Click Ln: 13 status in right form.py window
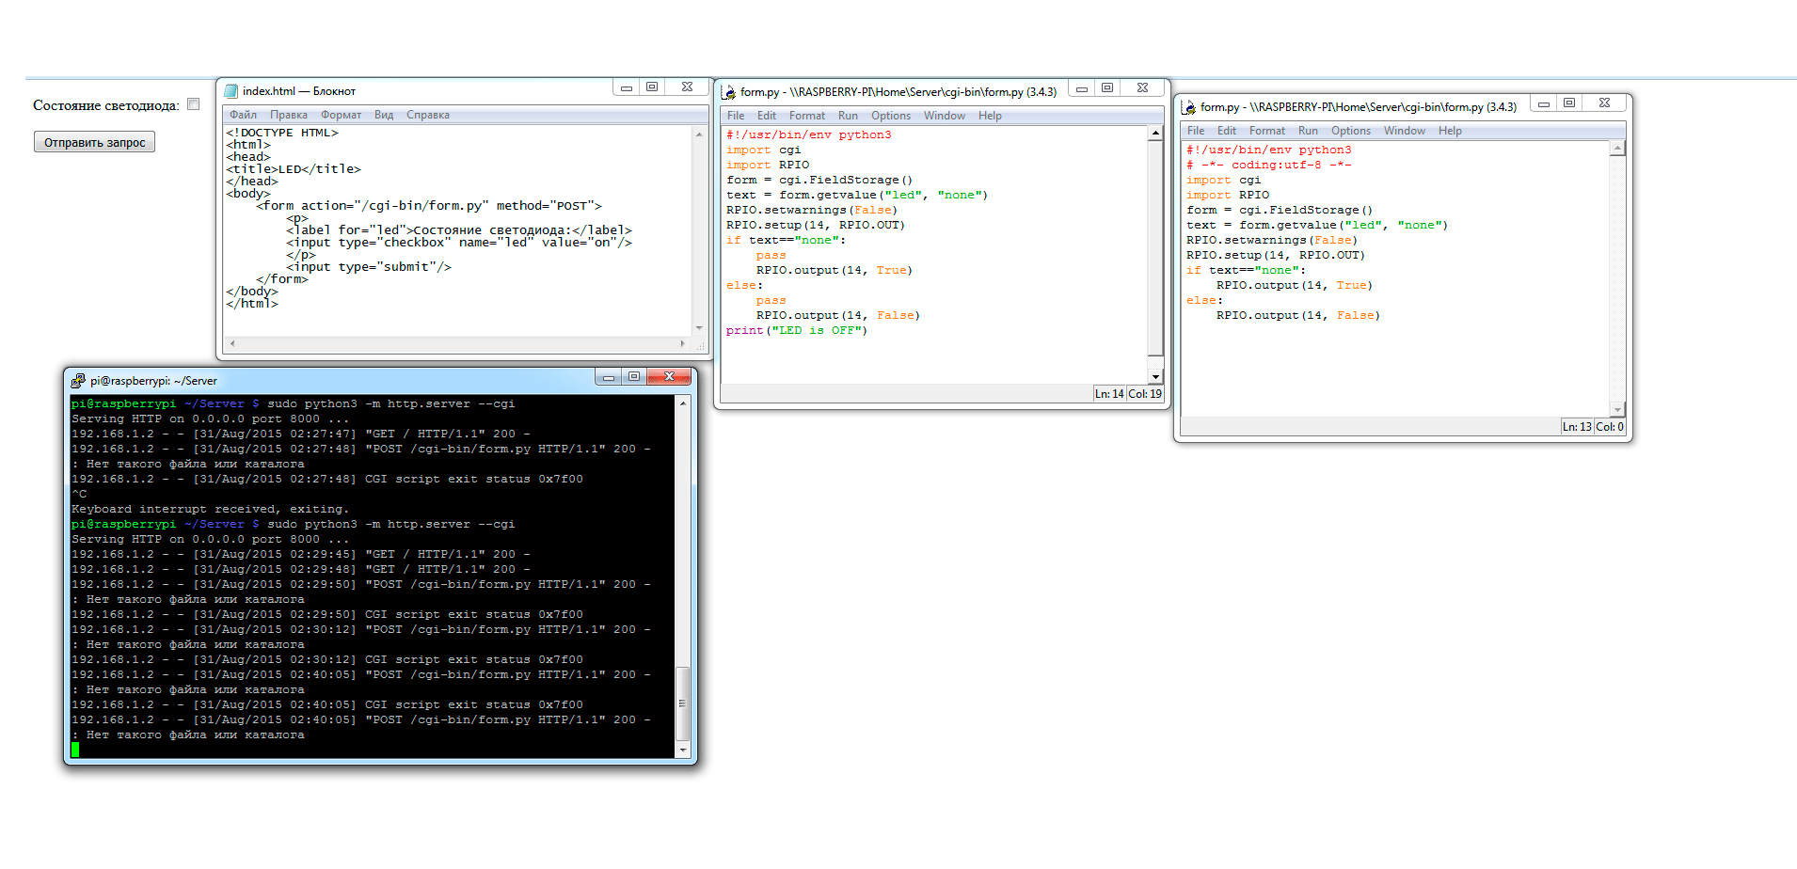 click(1577, 427)
